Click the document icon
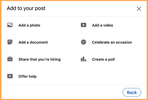The height and width of the screenshot is (100, 148). point(10,42)
